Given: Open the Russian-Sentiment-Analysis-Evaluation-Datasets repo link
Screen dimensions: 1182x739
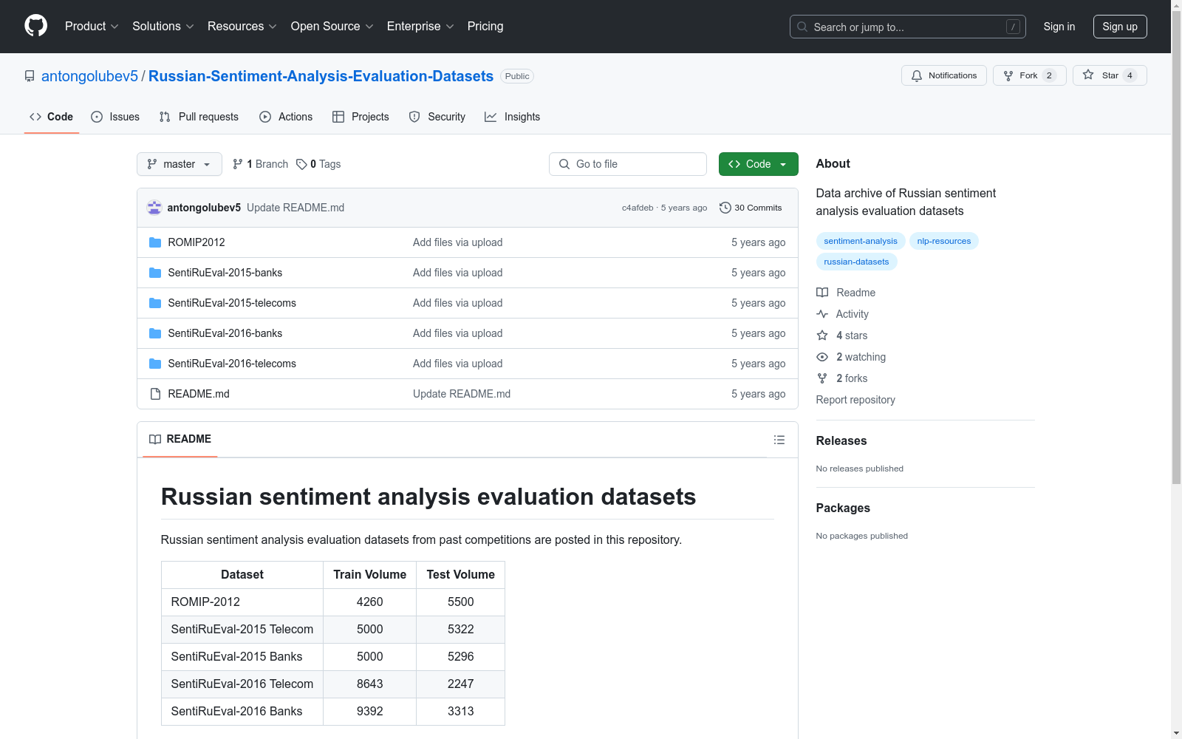Looking at the screenshot, I should coord(321,76).
